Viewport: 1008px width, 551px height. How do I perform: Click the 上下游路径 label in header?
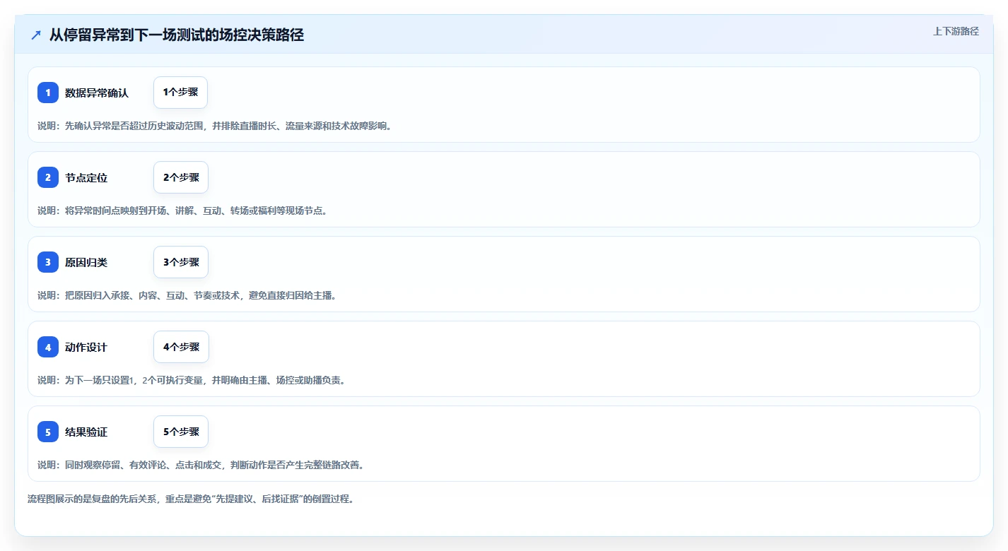point(956,31)
